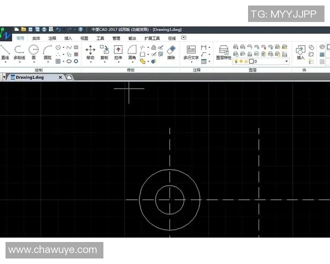Open dropdown arrow under Circle tool
Viewport: 330px width, 264px height.
34,62
